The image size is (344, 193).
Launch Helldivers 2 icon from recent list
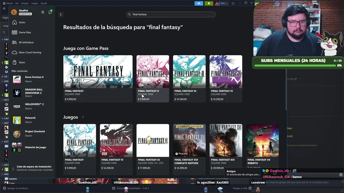coord(17,106)
